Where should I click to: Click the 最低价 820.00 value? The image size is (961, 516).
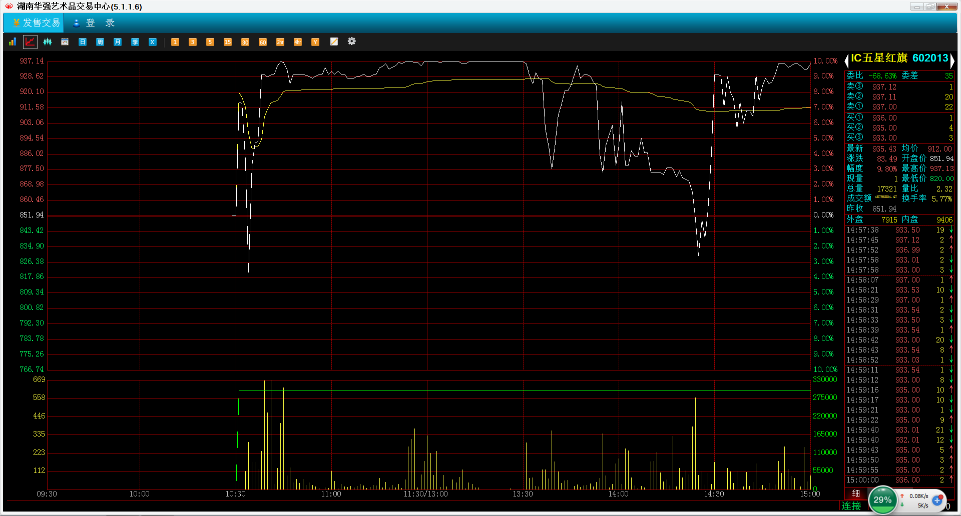941,179
